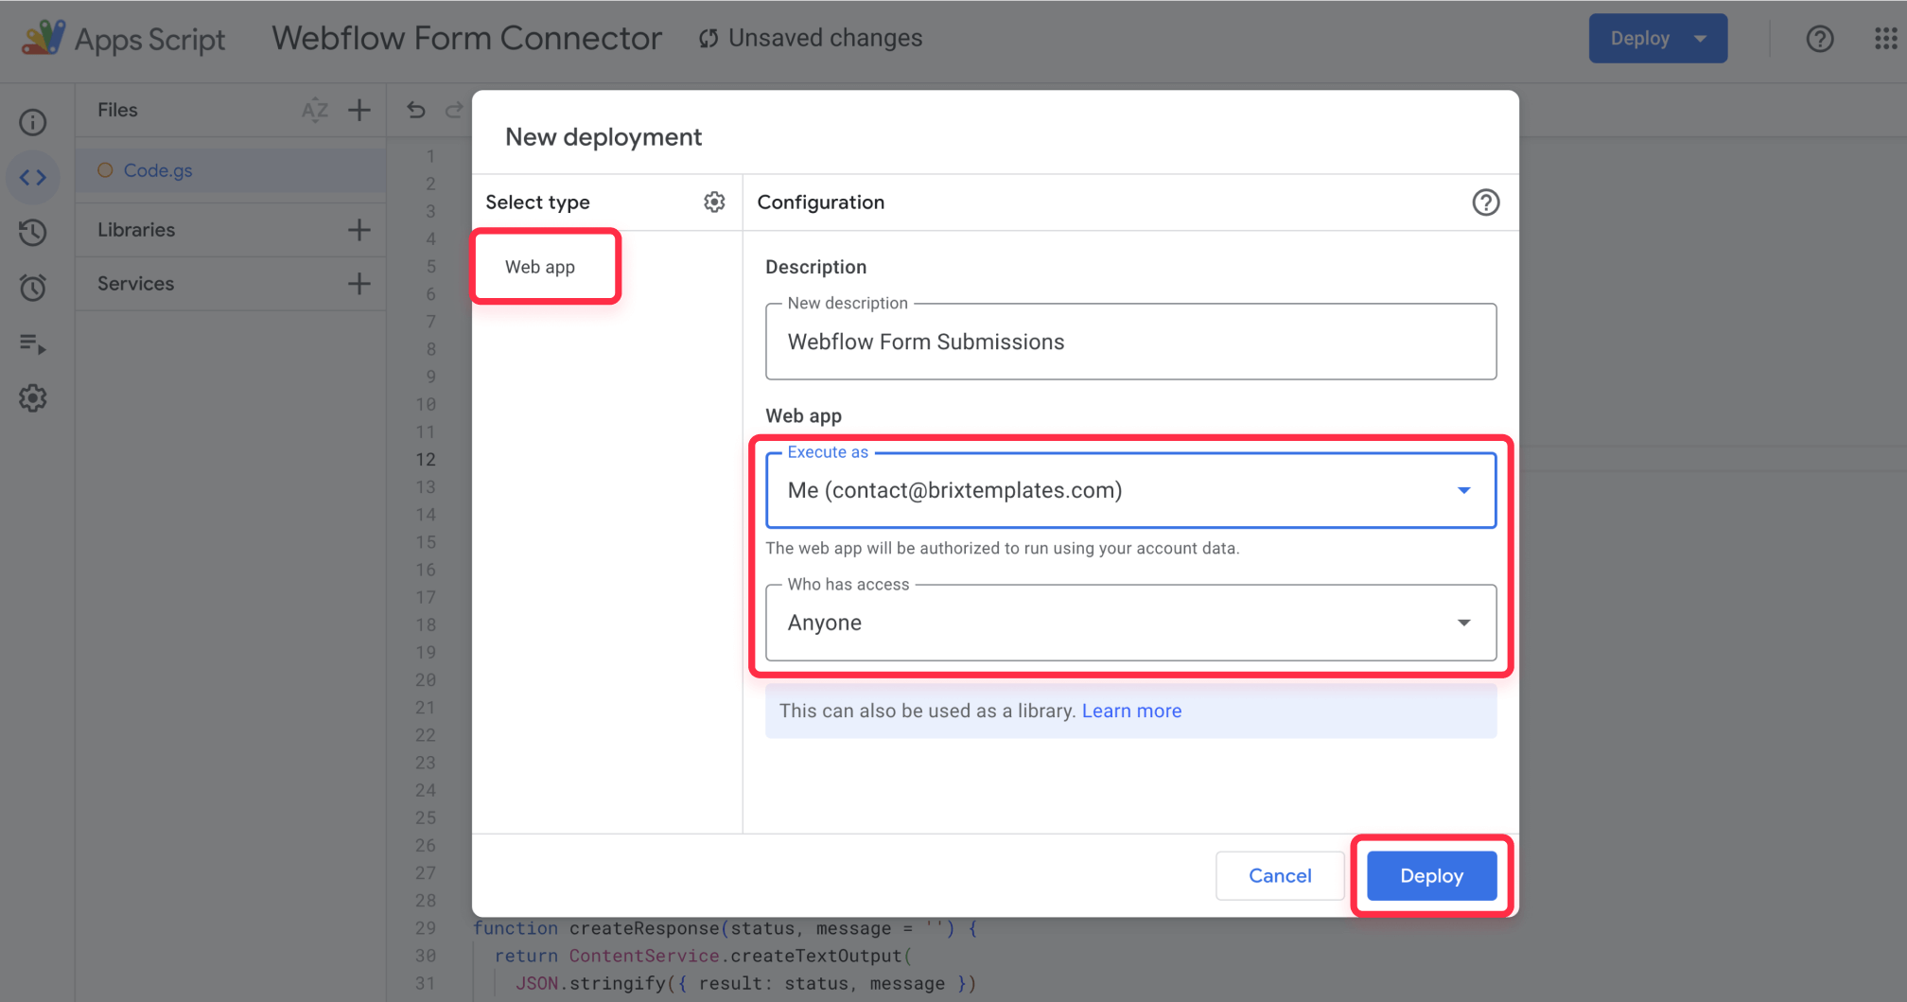The image size is (1907, 1002).
Task: Open the Editor code icon in sidebar
Action: click(x=33, y=177)
